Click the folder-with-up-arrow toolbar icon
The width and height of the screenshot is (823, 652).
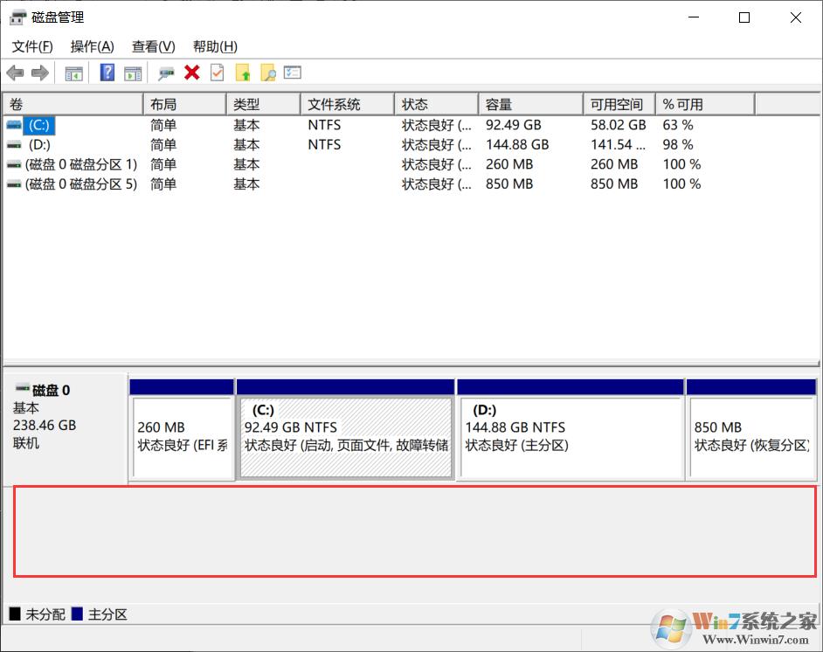[x=244, y=73]
